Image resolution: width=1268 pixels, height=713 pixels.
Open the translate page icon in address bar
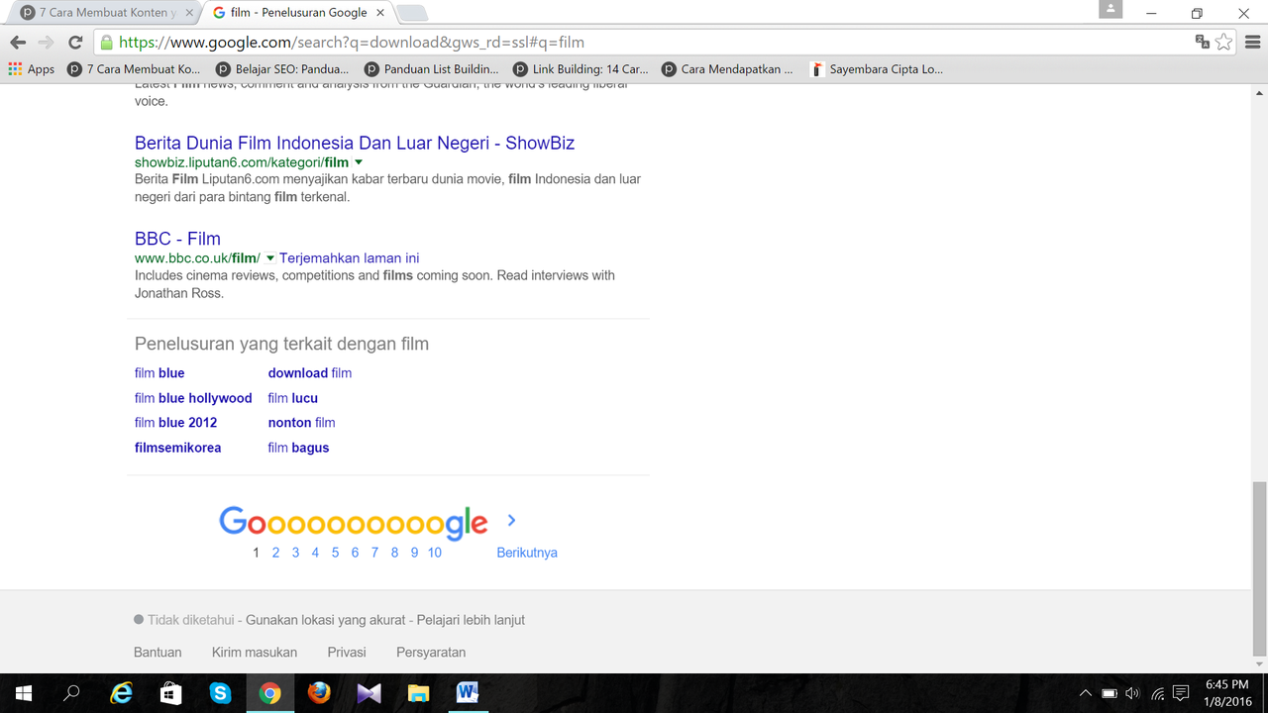(1202, 43)
